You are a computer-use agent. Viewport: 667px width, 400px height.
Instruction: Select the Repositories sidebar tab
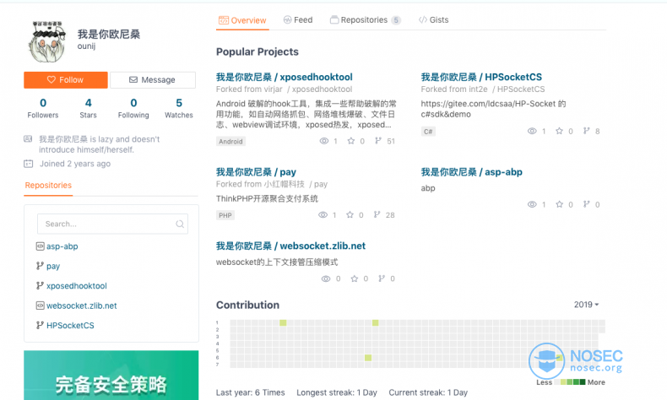click(48, 186)
